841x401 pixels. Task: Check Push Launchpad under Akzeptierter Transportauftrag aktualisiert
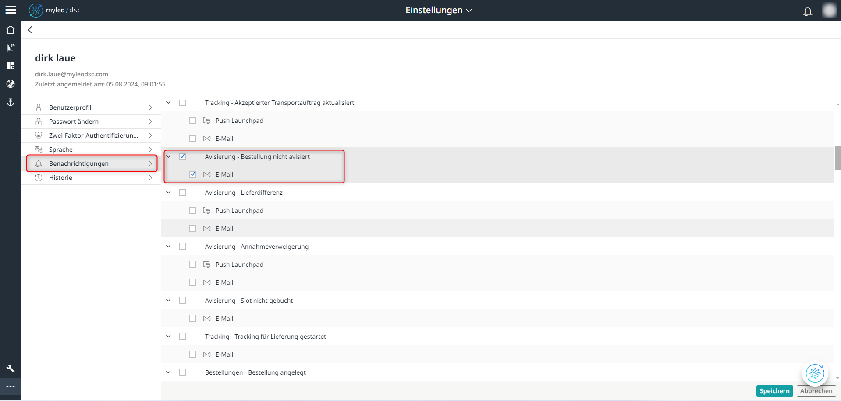tap(193, 120)
